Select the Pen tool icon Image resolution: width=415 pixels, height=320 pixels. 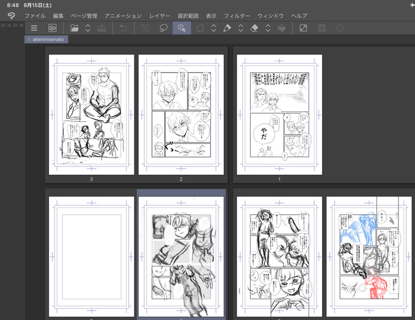tap(227, 28)
